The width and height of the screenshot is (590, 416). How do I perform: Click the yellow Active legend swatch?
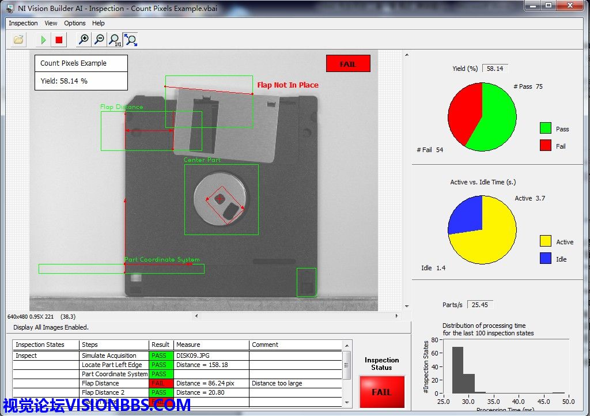(x=545, y=241)
